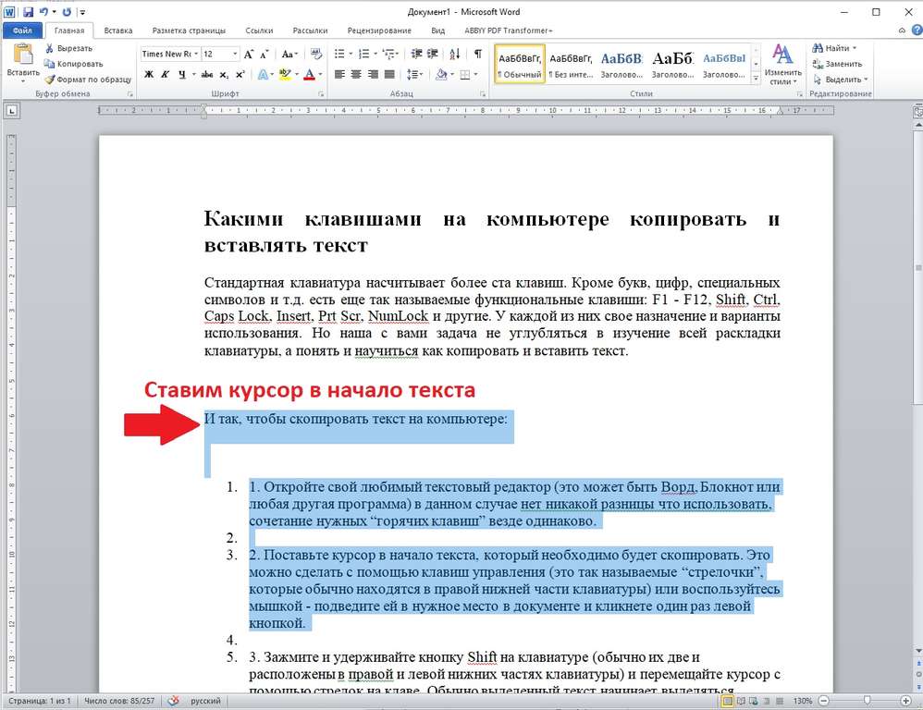Expand the Styles gallery list
The width and height of the screenshot is (923, 710).
click(756, 79)
